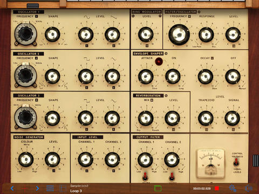The image size is (259, 194).
Task: Flip the Output Filter Channel 1 toggle switch
Action: 145,177
